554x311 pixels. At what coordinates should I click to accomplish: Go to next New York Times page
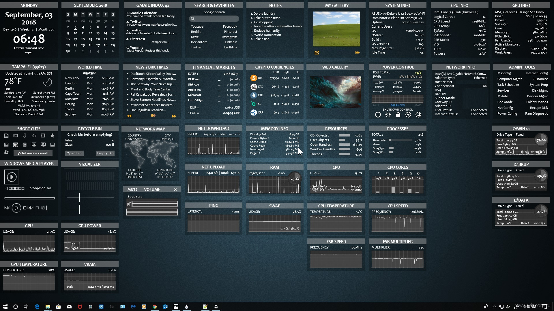(x=174, y=116)
